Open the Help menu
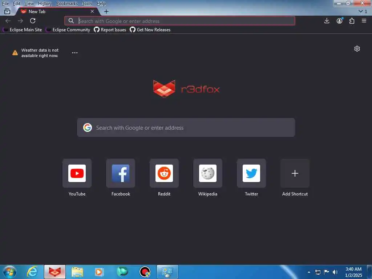The image size is (372, 279). (x=101, y=4)
